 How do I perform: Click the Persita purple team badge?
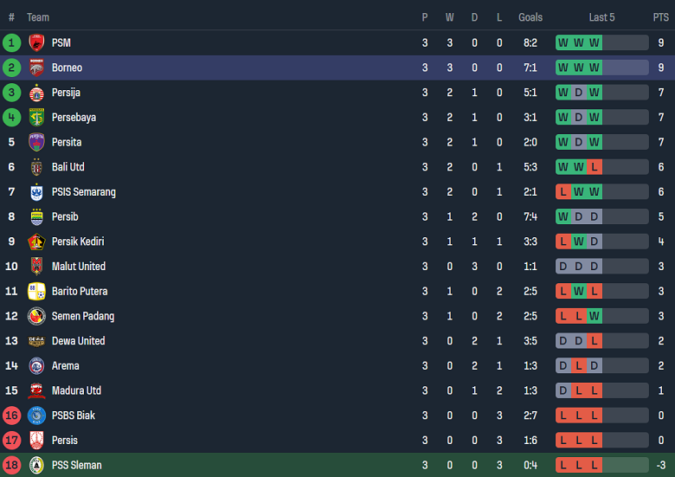point(36,142)
